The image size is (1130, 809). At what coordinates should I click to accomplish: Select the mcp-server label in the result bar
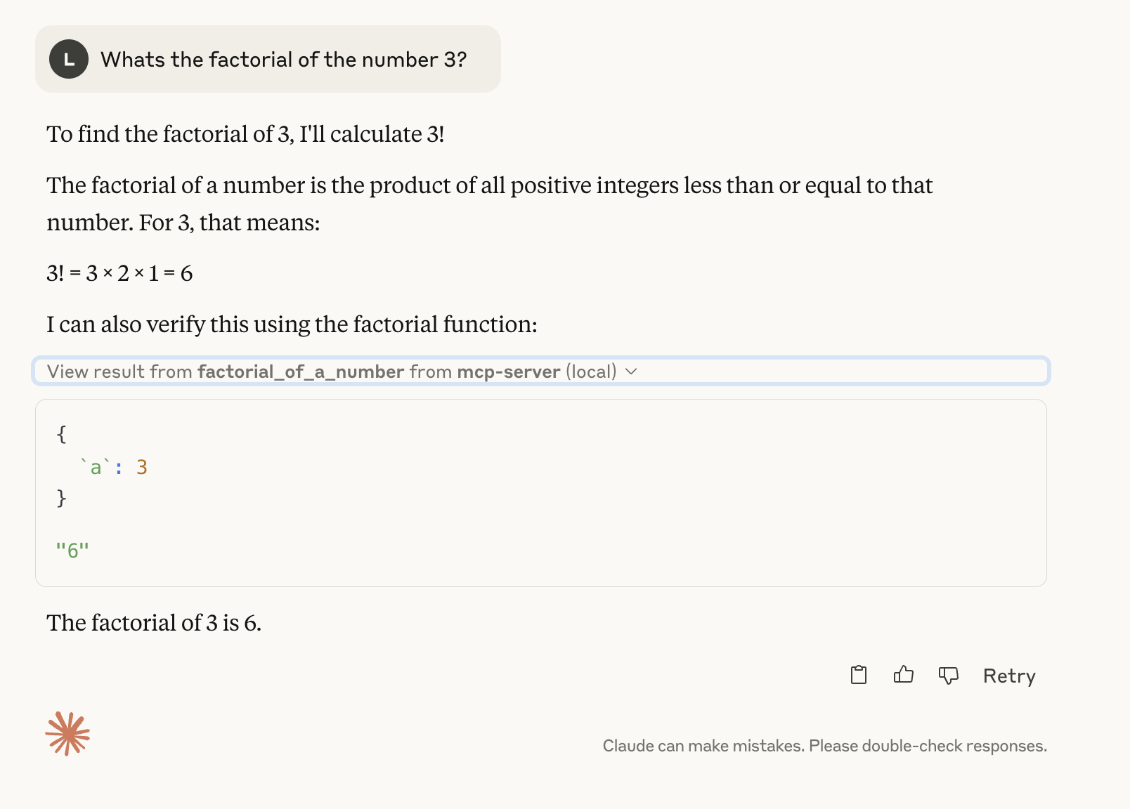click(509, 371)
